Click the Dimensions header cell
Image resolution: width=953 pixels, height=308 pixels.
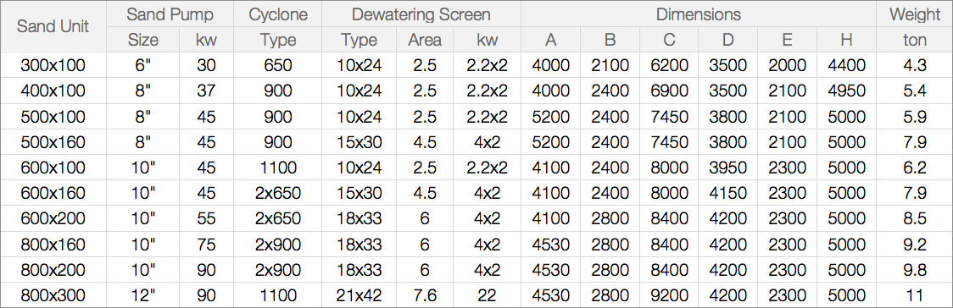pyautogui.click(x=699, y=14)
